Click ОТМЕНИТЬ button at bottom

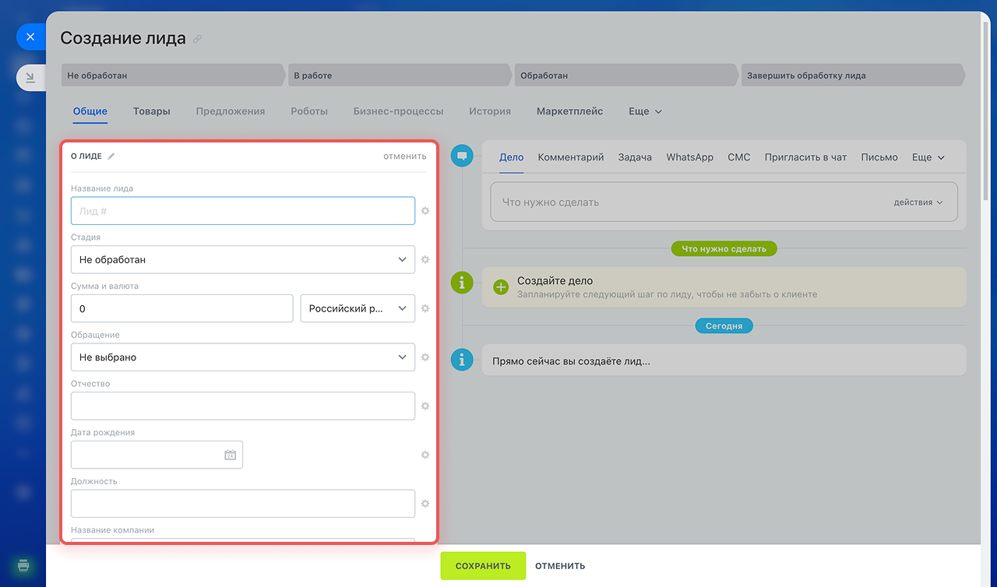tap(560, 566)
